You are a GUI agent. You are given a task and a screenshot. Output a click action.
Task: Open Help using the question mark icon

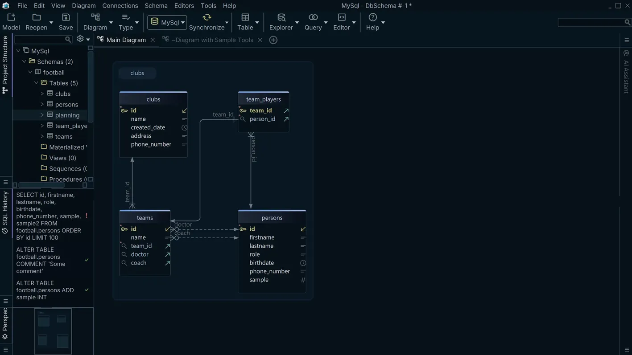(372, 17)
